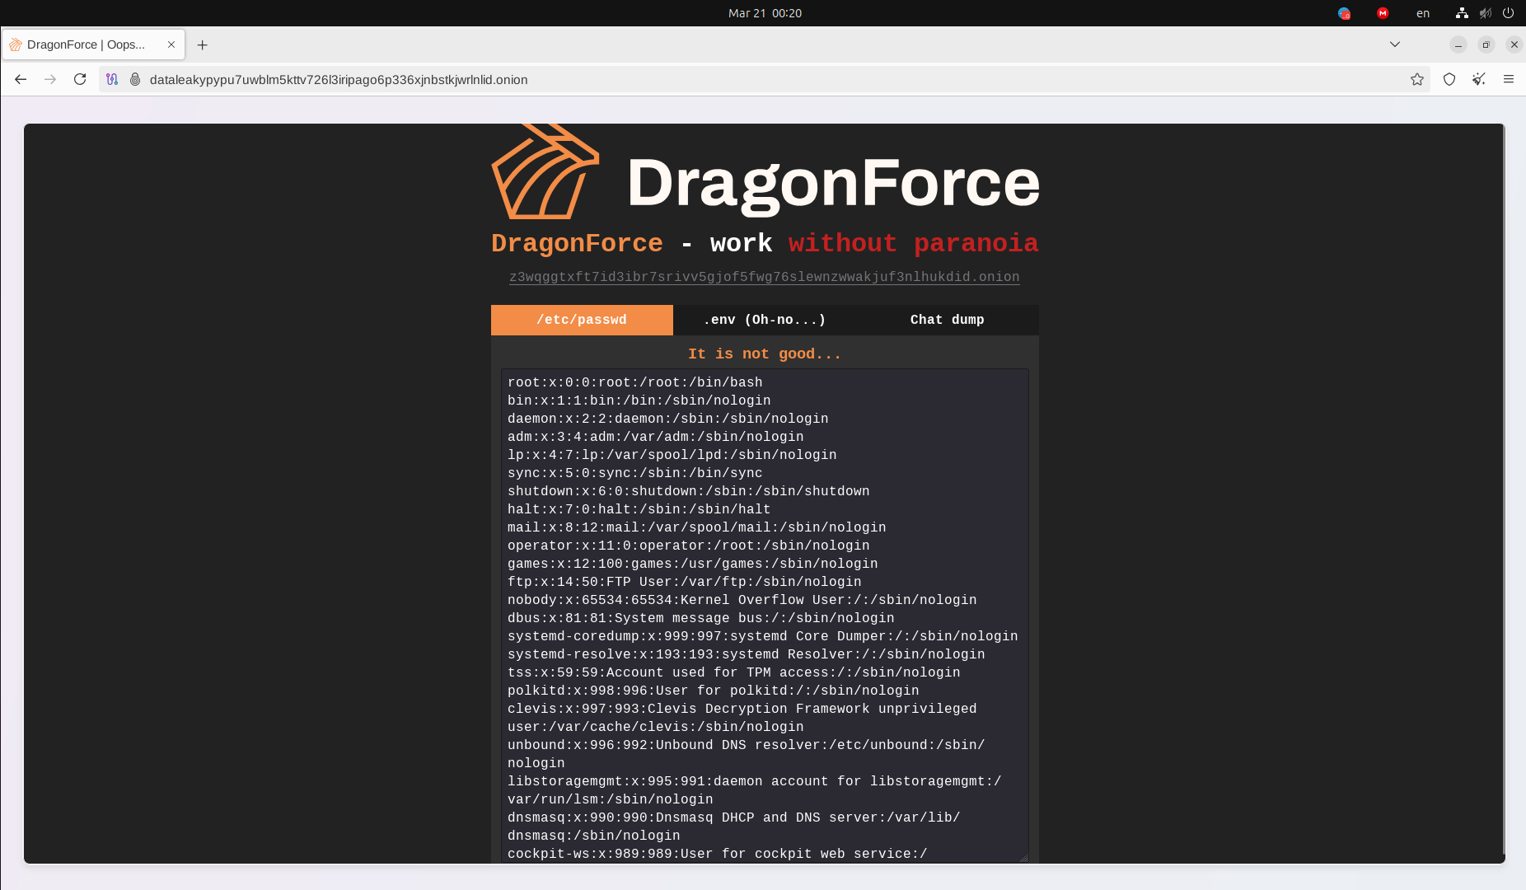The width and height of the screenshot is (1526, 890).
Task: Click the passwd dump resize handle
Action: pyautogui.click(x=1023, y=857)
